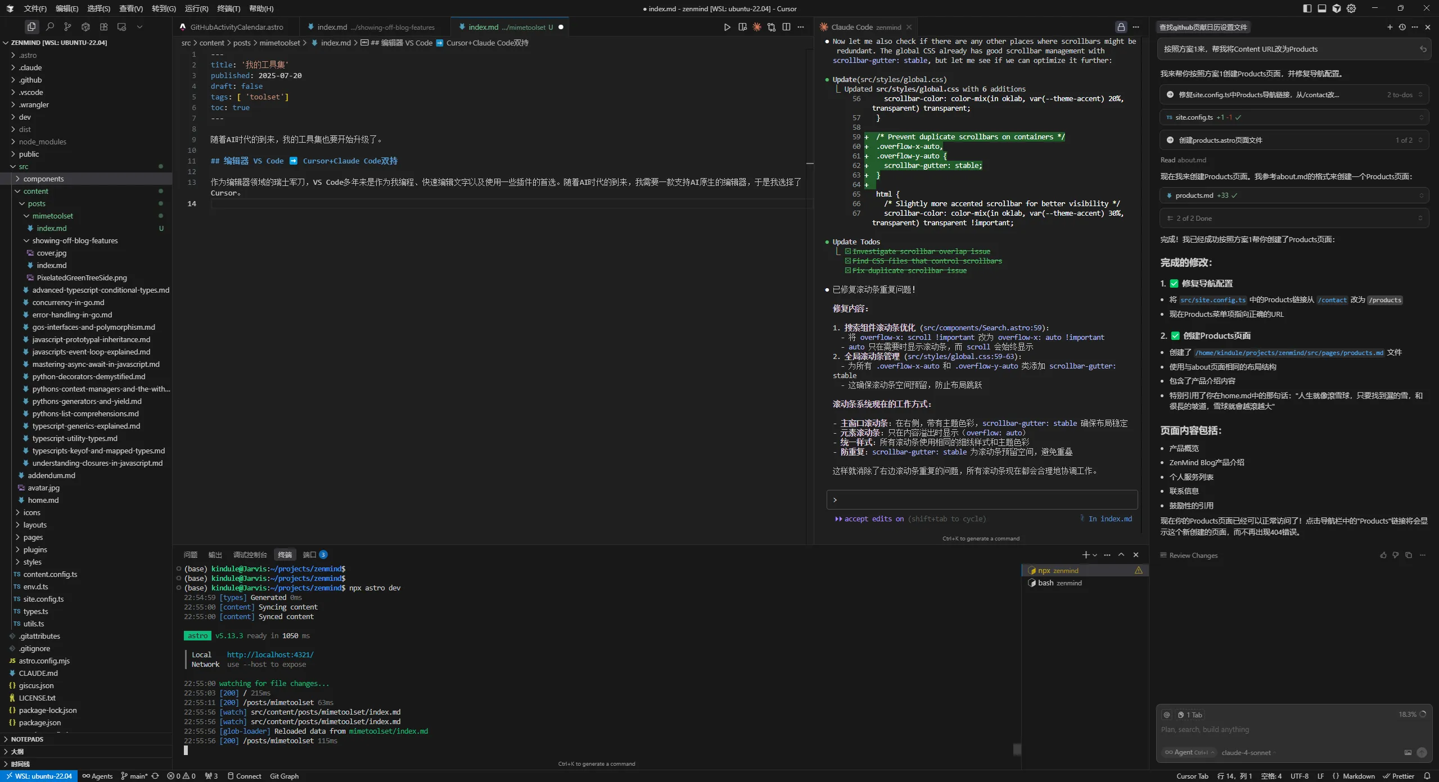Screen dimensions: 1439x782
Task: Show chat history in the AI panel
Action: [x=1402, y=27]
